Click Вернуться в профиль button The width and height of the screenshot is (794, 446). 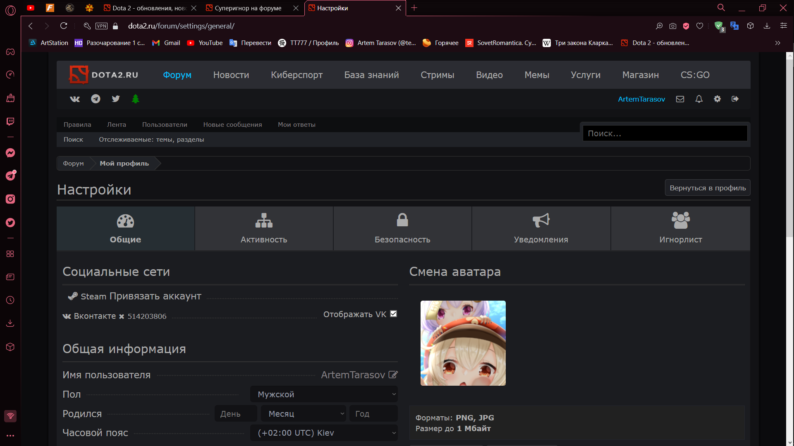point(707,188)
